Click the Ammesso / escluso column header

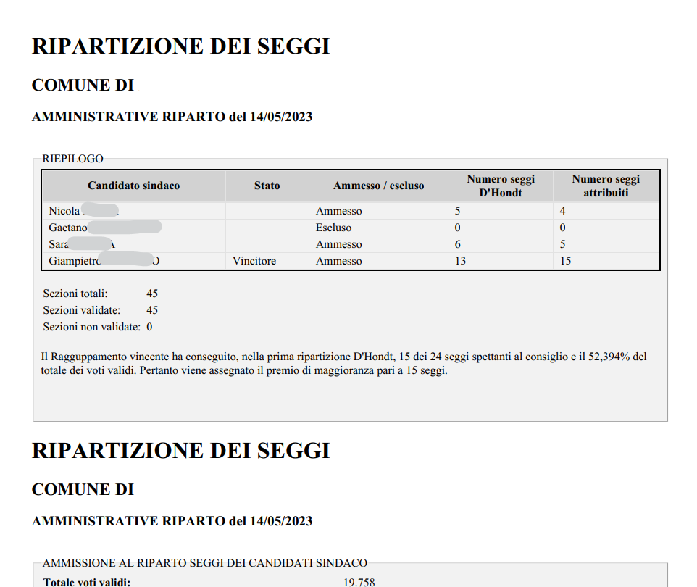tap(379, 186)
